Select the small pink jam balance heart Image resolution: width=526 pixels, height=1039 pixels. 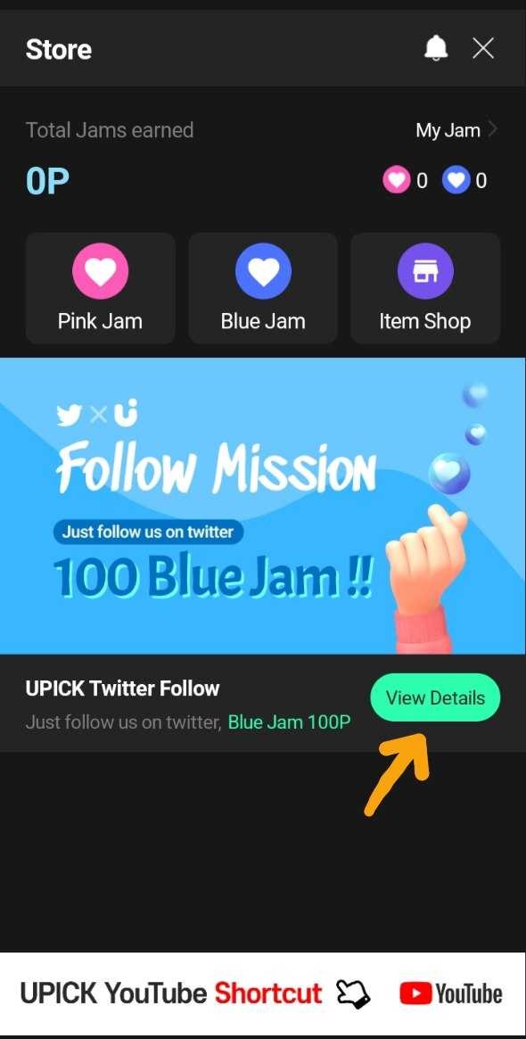coord(396,180)
